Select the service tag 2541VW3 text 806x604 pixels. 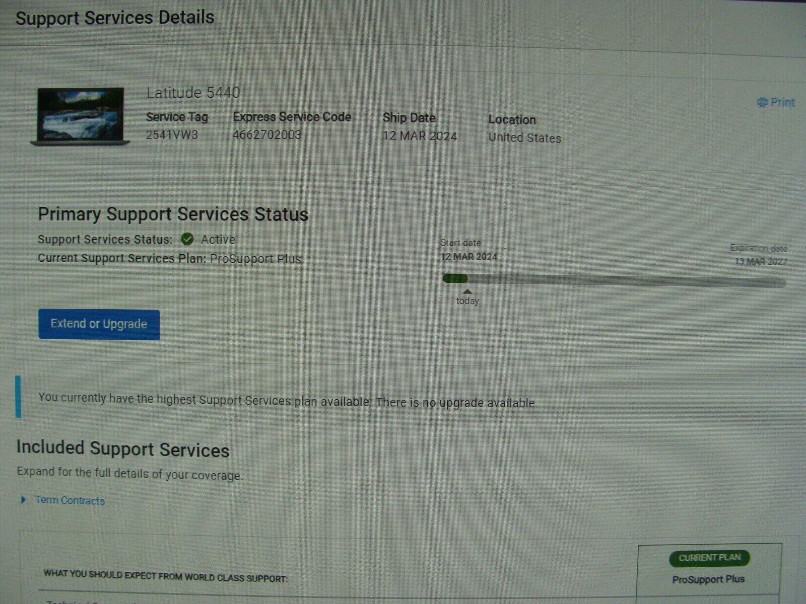click(x=172, y=135)
